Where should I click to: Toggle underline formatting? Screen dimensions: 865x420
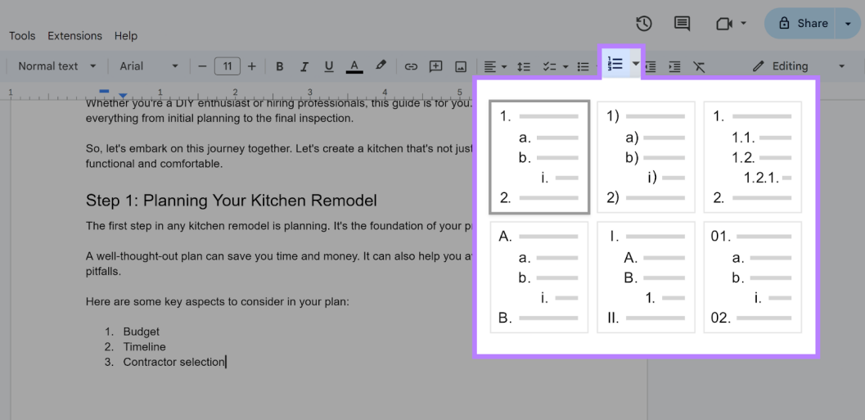click(329, 66)
